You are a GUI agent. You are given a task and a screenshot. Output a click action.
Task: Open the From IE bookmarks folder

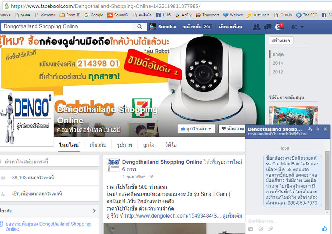click(x=70, y=15)
